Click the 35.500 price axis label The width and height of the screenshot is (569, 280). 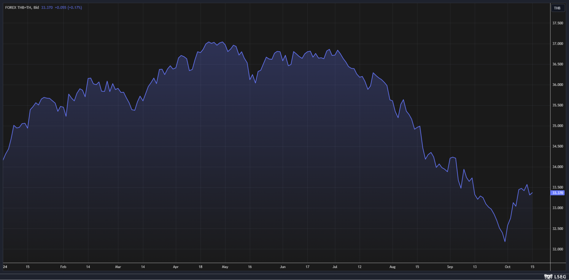click(557, 105)
